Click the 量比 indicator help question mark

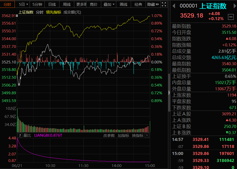pos(20,135)
